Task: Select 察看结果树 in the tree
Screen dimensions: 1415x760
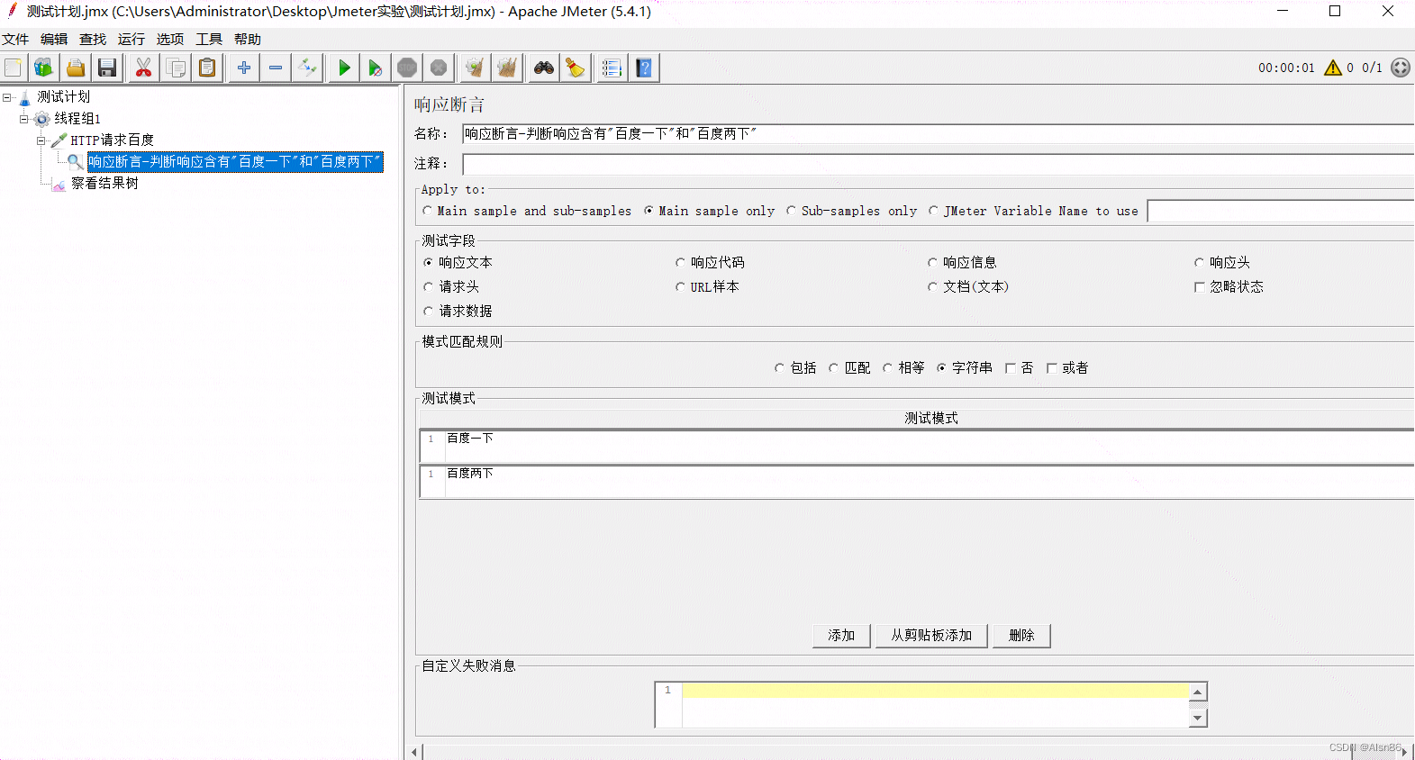Action: tap(104, 184)
